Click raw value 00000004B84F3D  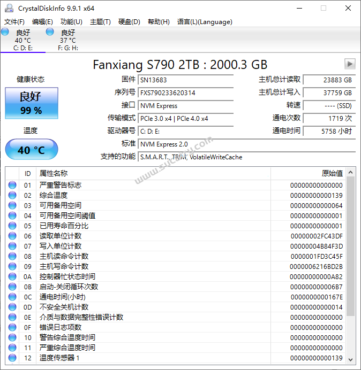(317, 246)
